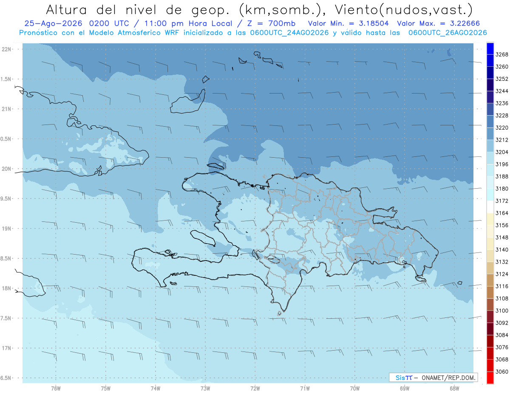Screen dimensions: 510x394
Task: Click the longitude label 71W
Action: pos(305,388)
